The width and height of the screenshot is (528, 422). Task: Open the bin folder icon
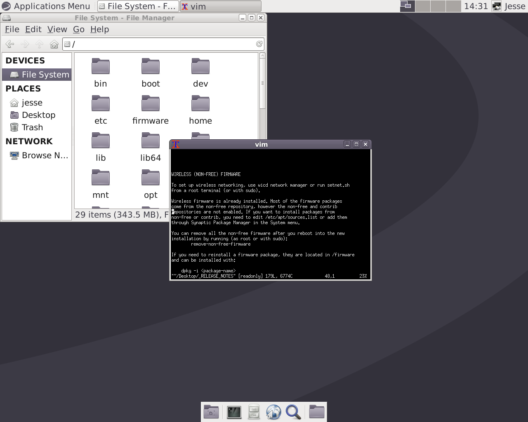tap(101, 66)
